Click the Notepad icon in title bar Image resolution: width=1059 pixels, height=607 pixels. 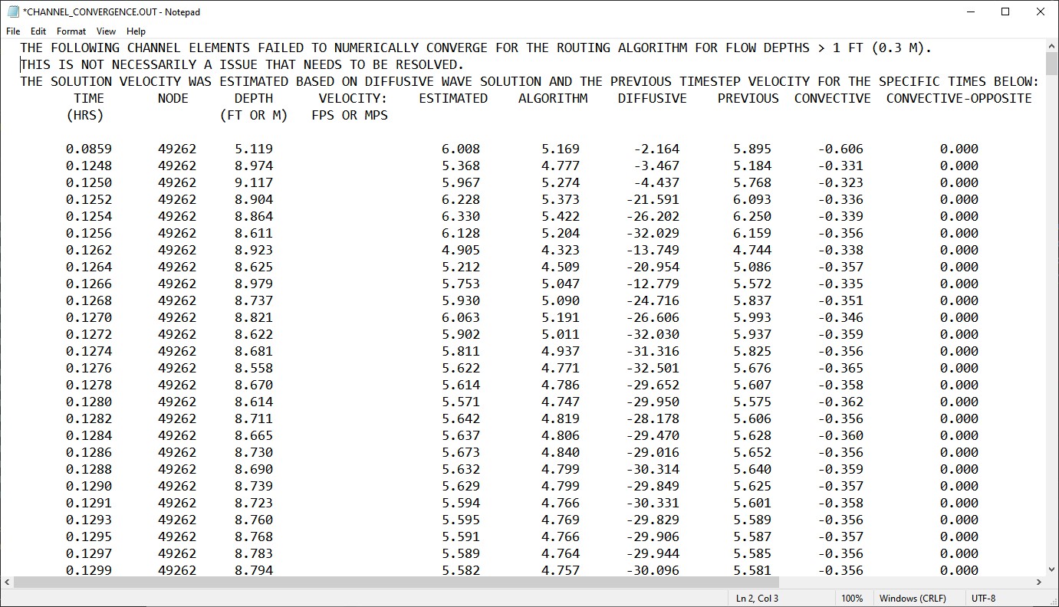13,11
